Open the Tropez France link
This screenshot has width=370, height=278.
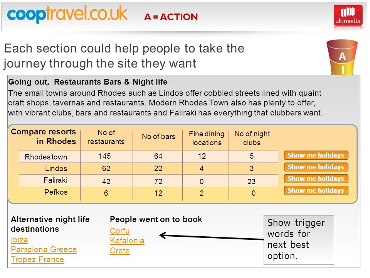point(37,259)
